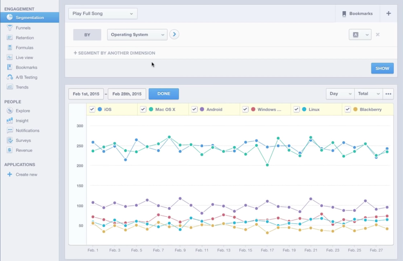Change Total to another aggregation

(x=368, y=94)
